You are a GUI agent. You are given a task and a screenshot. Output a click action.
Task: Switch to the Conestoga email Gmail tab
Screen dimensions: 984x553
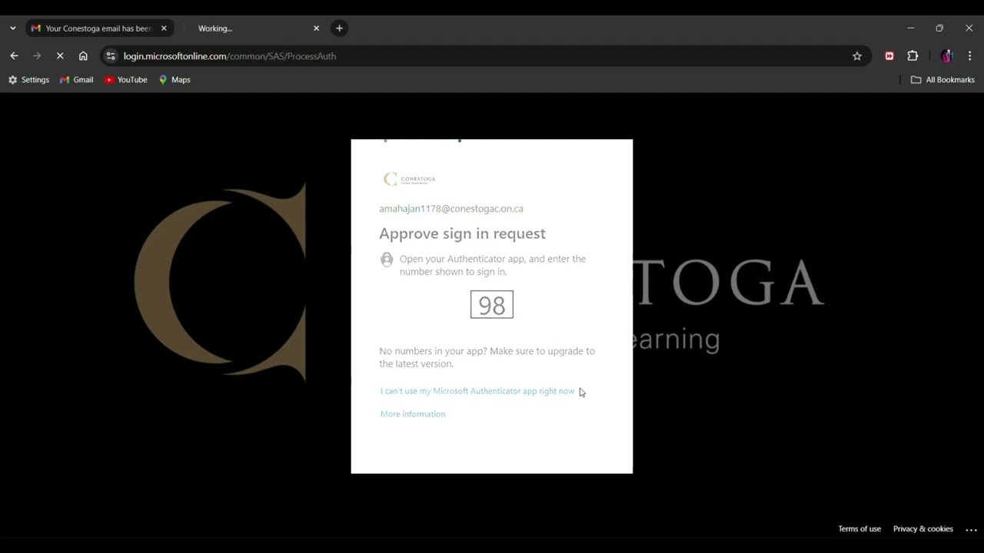(99, 28)
